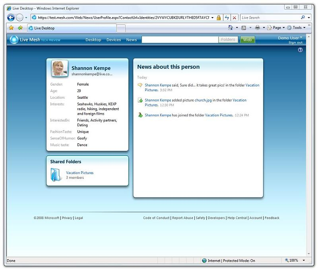This screenshot has width=318, height=270.
Task: Click the search magnifier icon
Action: 303,18
